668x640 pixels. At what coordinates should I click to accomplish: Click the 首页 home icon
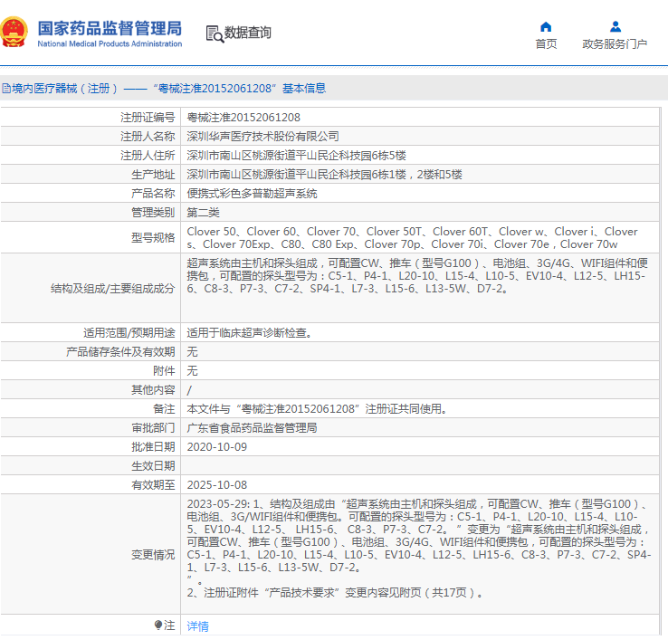(x=546, y=27)
